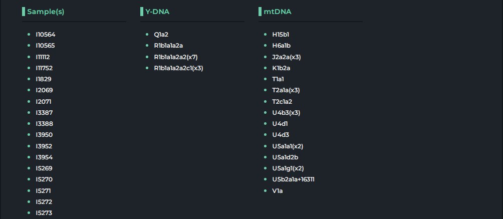Click Y-DNA haplogroup R1b1a1a2a
This screenshot has width=503, height=219.
[172, 46]
